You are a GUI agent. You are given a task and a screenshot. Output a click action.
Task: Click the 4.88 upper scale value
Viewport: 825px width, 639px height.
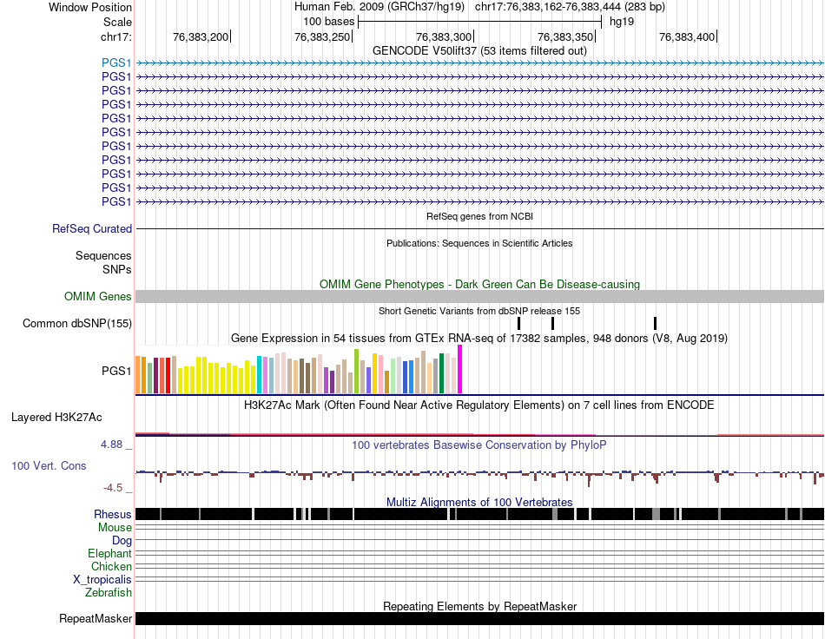click(111, 445)
